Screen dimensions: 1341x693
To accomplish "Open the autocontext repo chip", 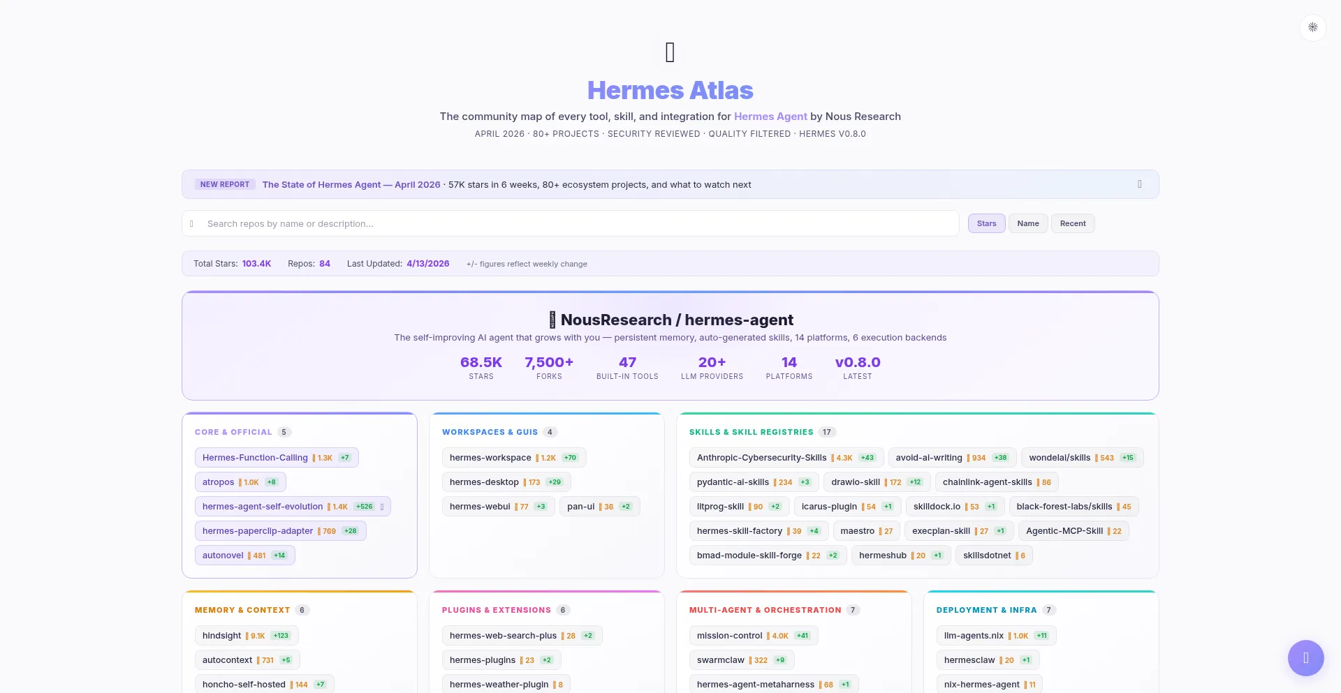I will pos(247,660).
